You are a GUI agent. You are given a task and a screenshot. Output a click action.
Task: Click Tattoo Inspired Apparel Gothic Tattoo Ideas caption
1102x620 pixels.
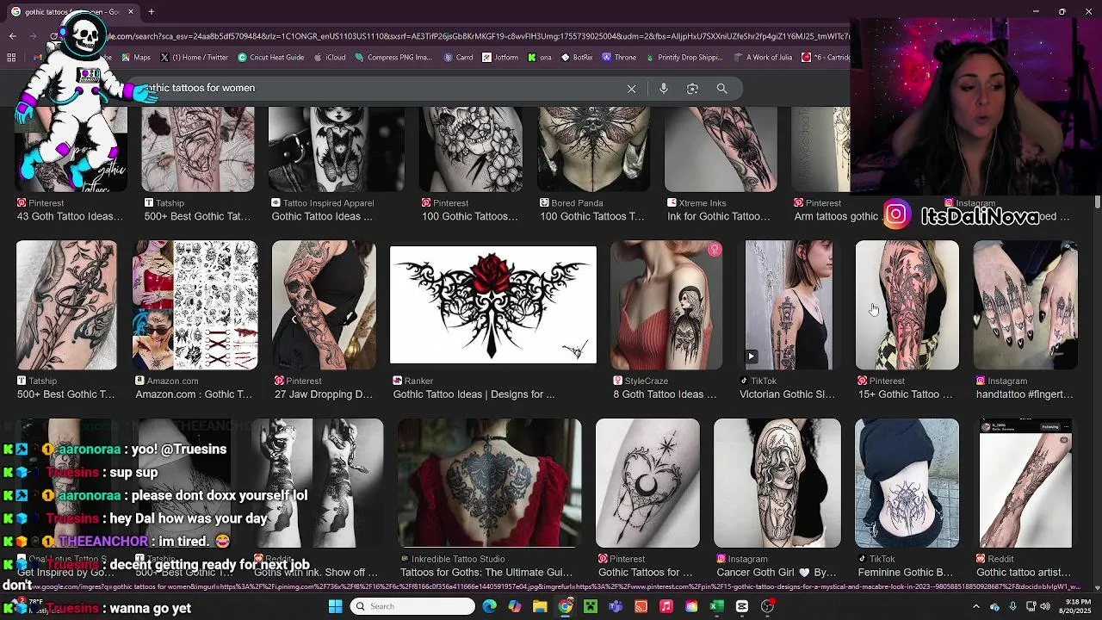322,216
